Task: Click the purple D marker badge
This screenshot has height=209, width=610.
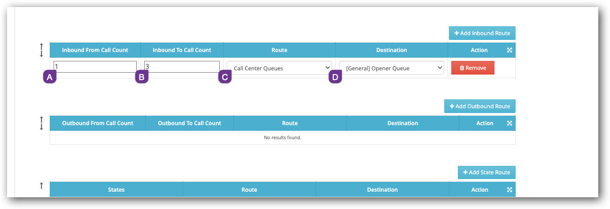Action: [x=335, y=77]
